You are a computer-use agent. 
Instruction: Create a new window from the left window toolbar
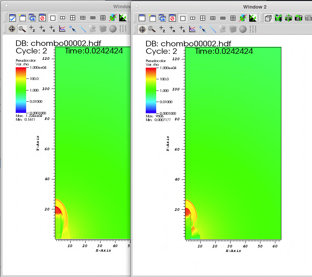tap(22, 18)
